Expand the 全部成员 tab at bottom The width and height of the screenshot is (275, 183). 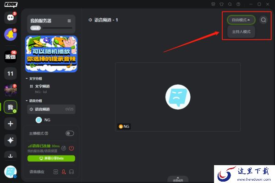178,179
